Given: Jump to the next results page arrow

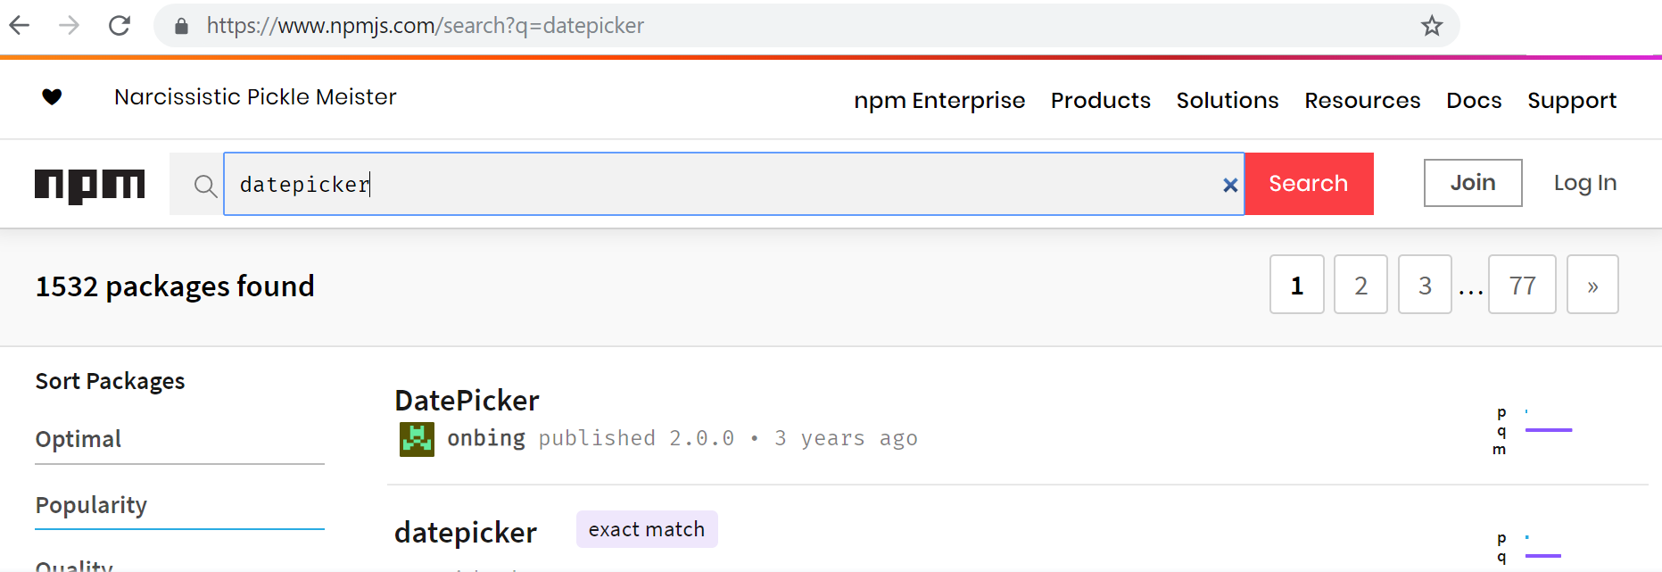Looking at the screenshot, I should coord(1592,286).
